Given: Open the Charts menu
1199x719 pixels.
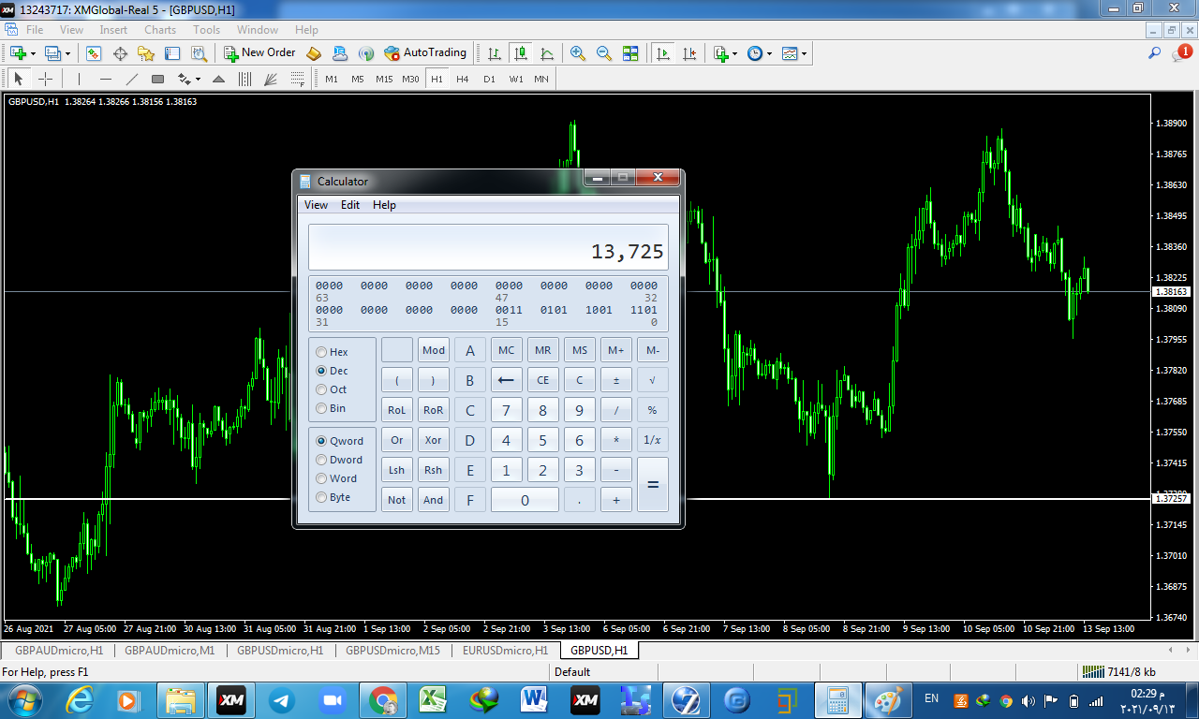Looking at the screenshot, I should [x=160, y=30].
